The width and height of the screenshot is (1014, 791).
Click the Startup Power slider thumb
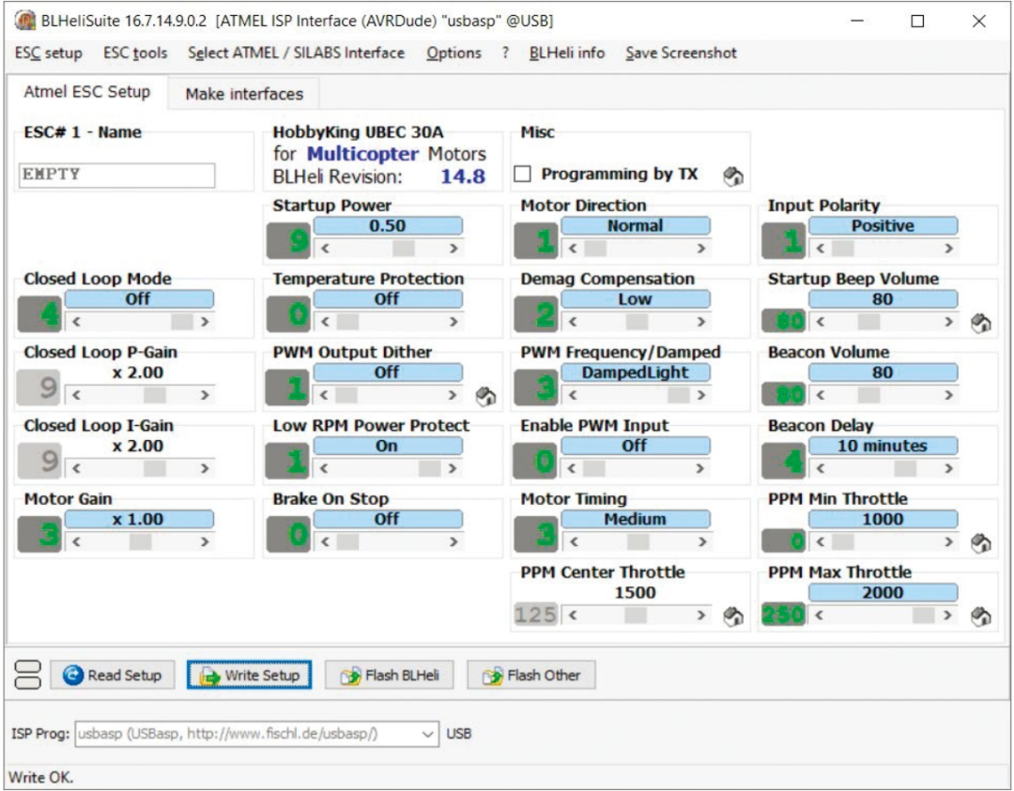point(404,248)
